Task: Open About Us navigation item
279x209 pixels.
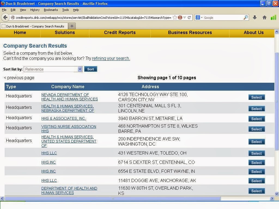Action: (x=254, y=33)
